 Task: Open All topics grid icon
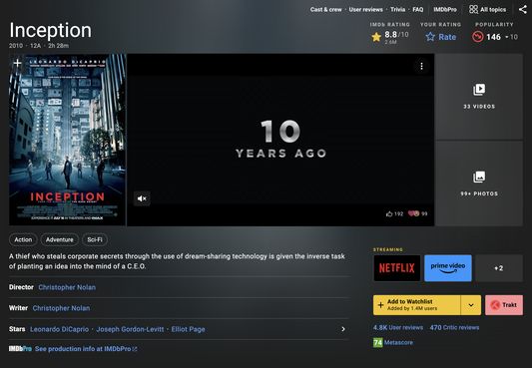pos(473,9)
